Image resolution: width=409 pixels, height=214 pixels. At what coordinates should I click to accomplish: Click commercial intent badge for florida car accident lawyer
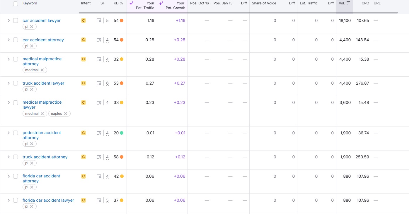[x=83, y=200]
